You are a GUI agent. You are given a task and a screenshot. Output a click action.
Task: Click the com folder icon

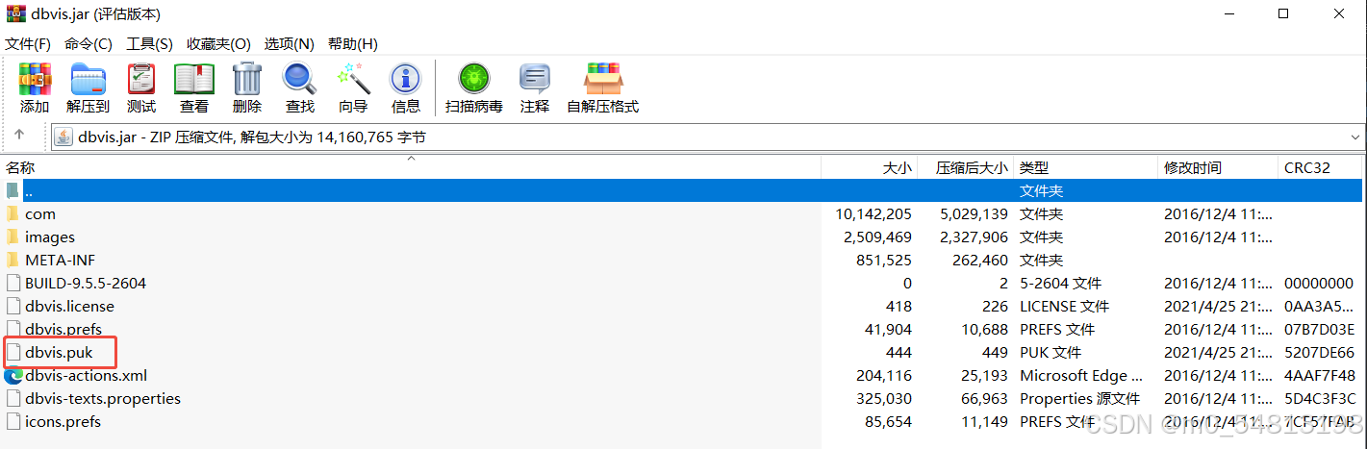(13, 213)
